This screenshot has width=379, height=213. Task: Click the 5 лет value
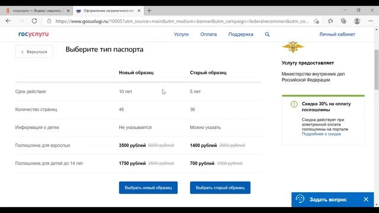[195, 92]
